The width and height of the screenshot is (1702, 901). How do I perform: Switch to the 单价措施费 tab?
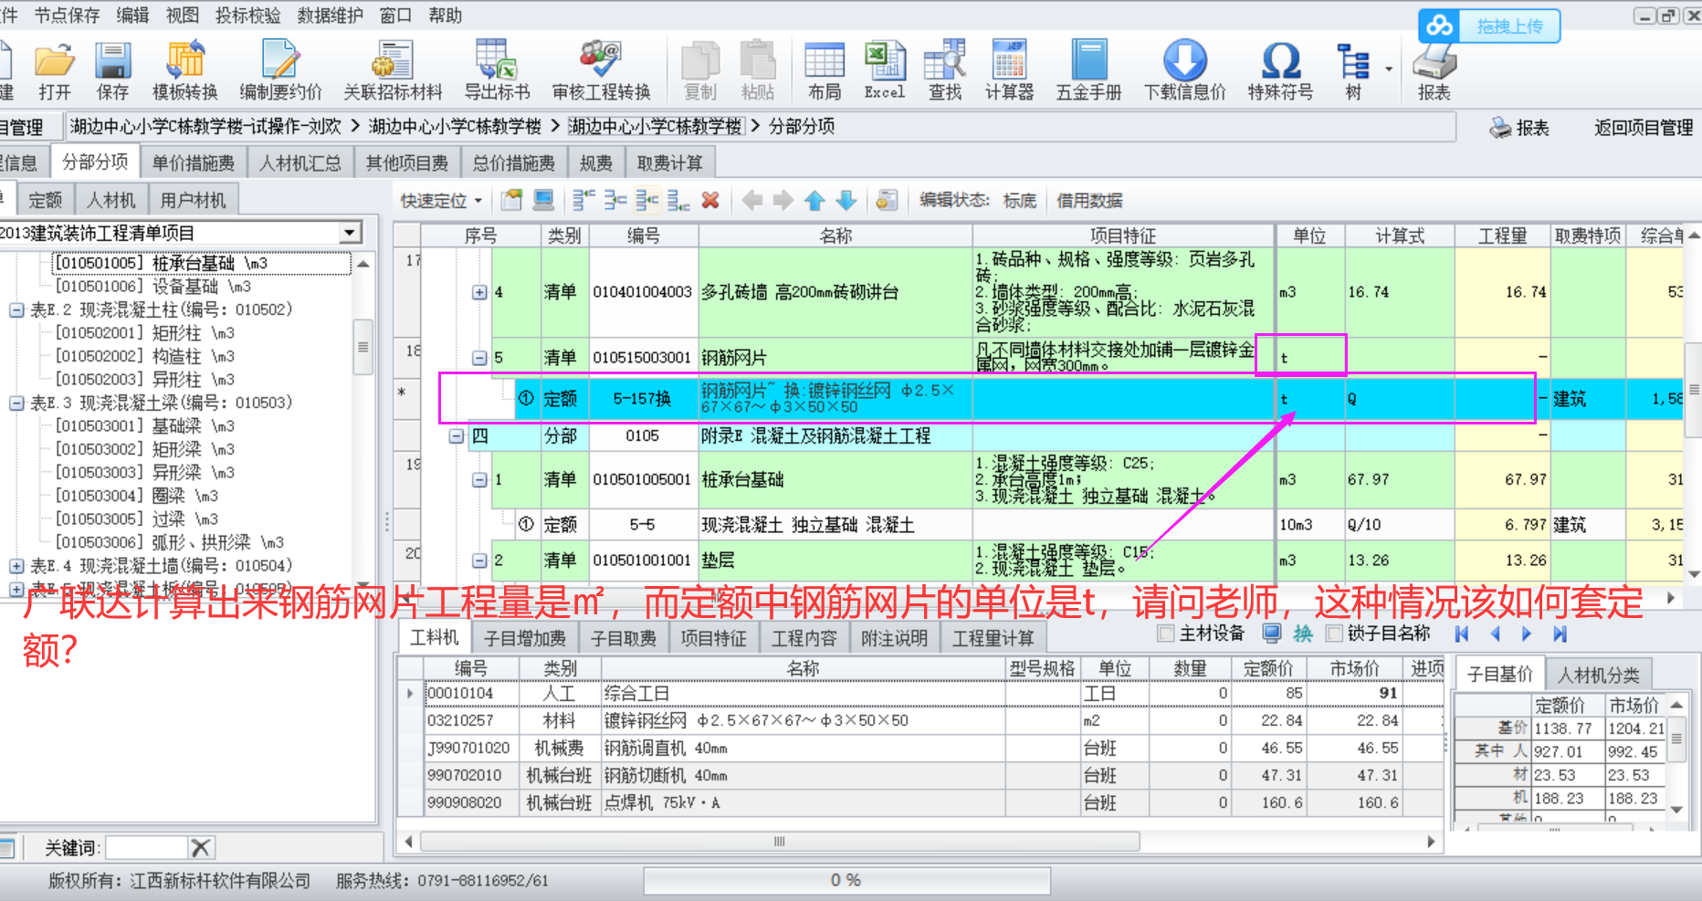193,162
